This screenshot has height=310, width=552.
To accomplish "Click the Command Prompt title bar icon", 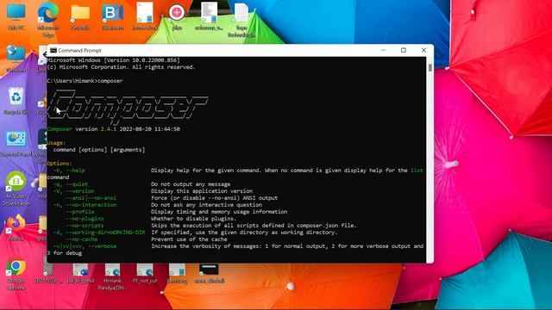I will [53, 50].
